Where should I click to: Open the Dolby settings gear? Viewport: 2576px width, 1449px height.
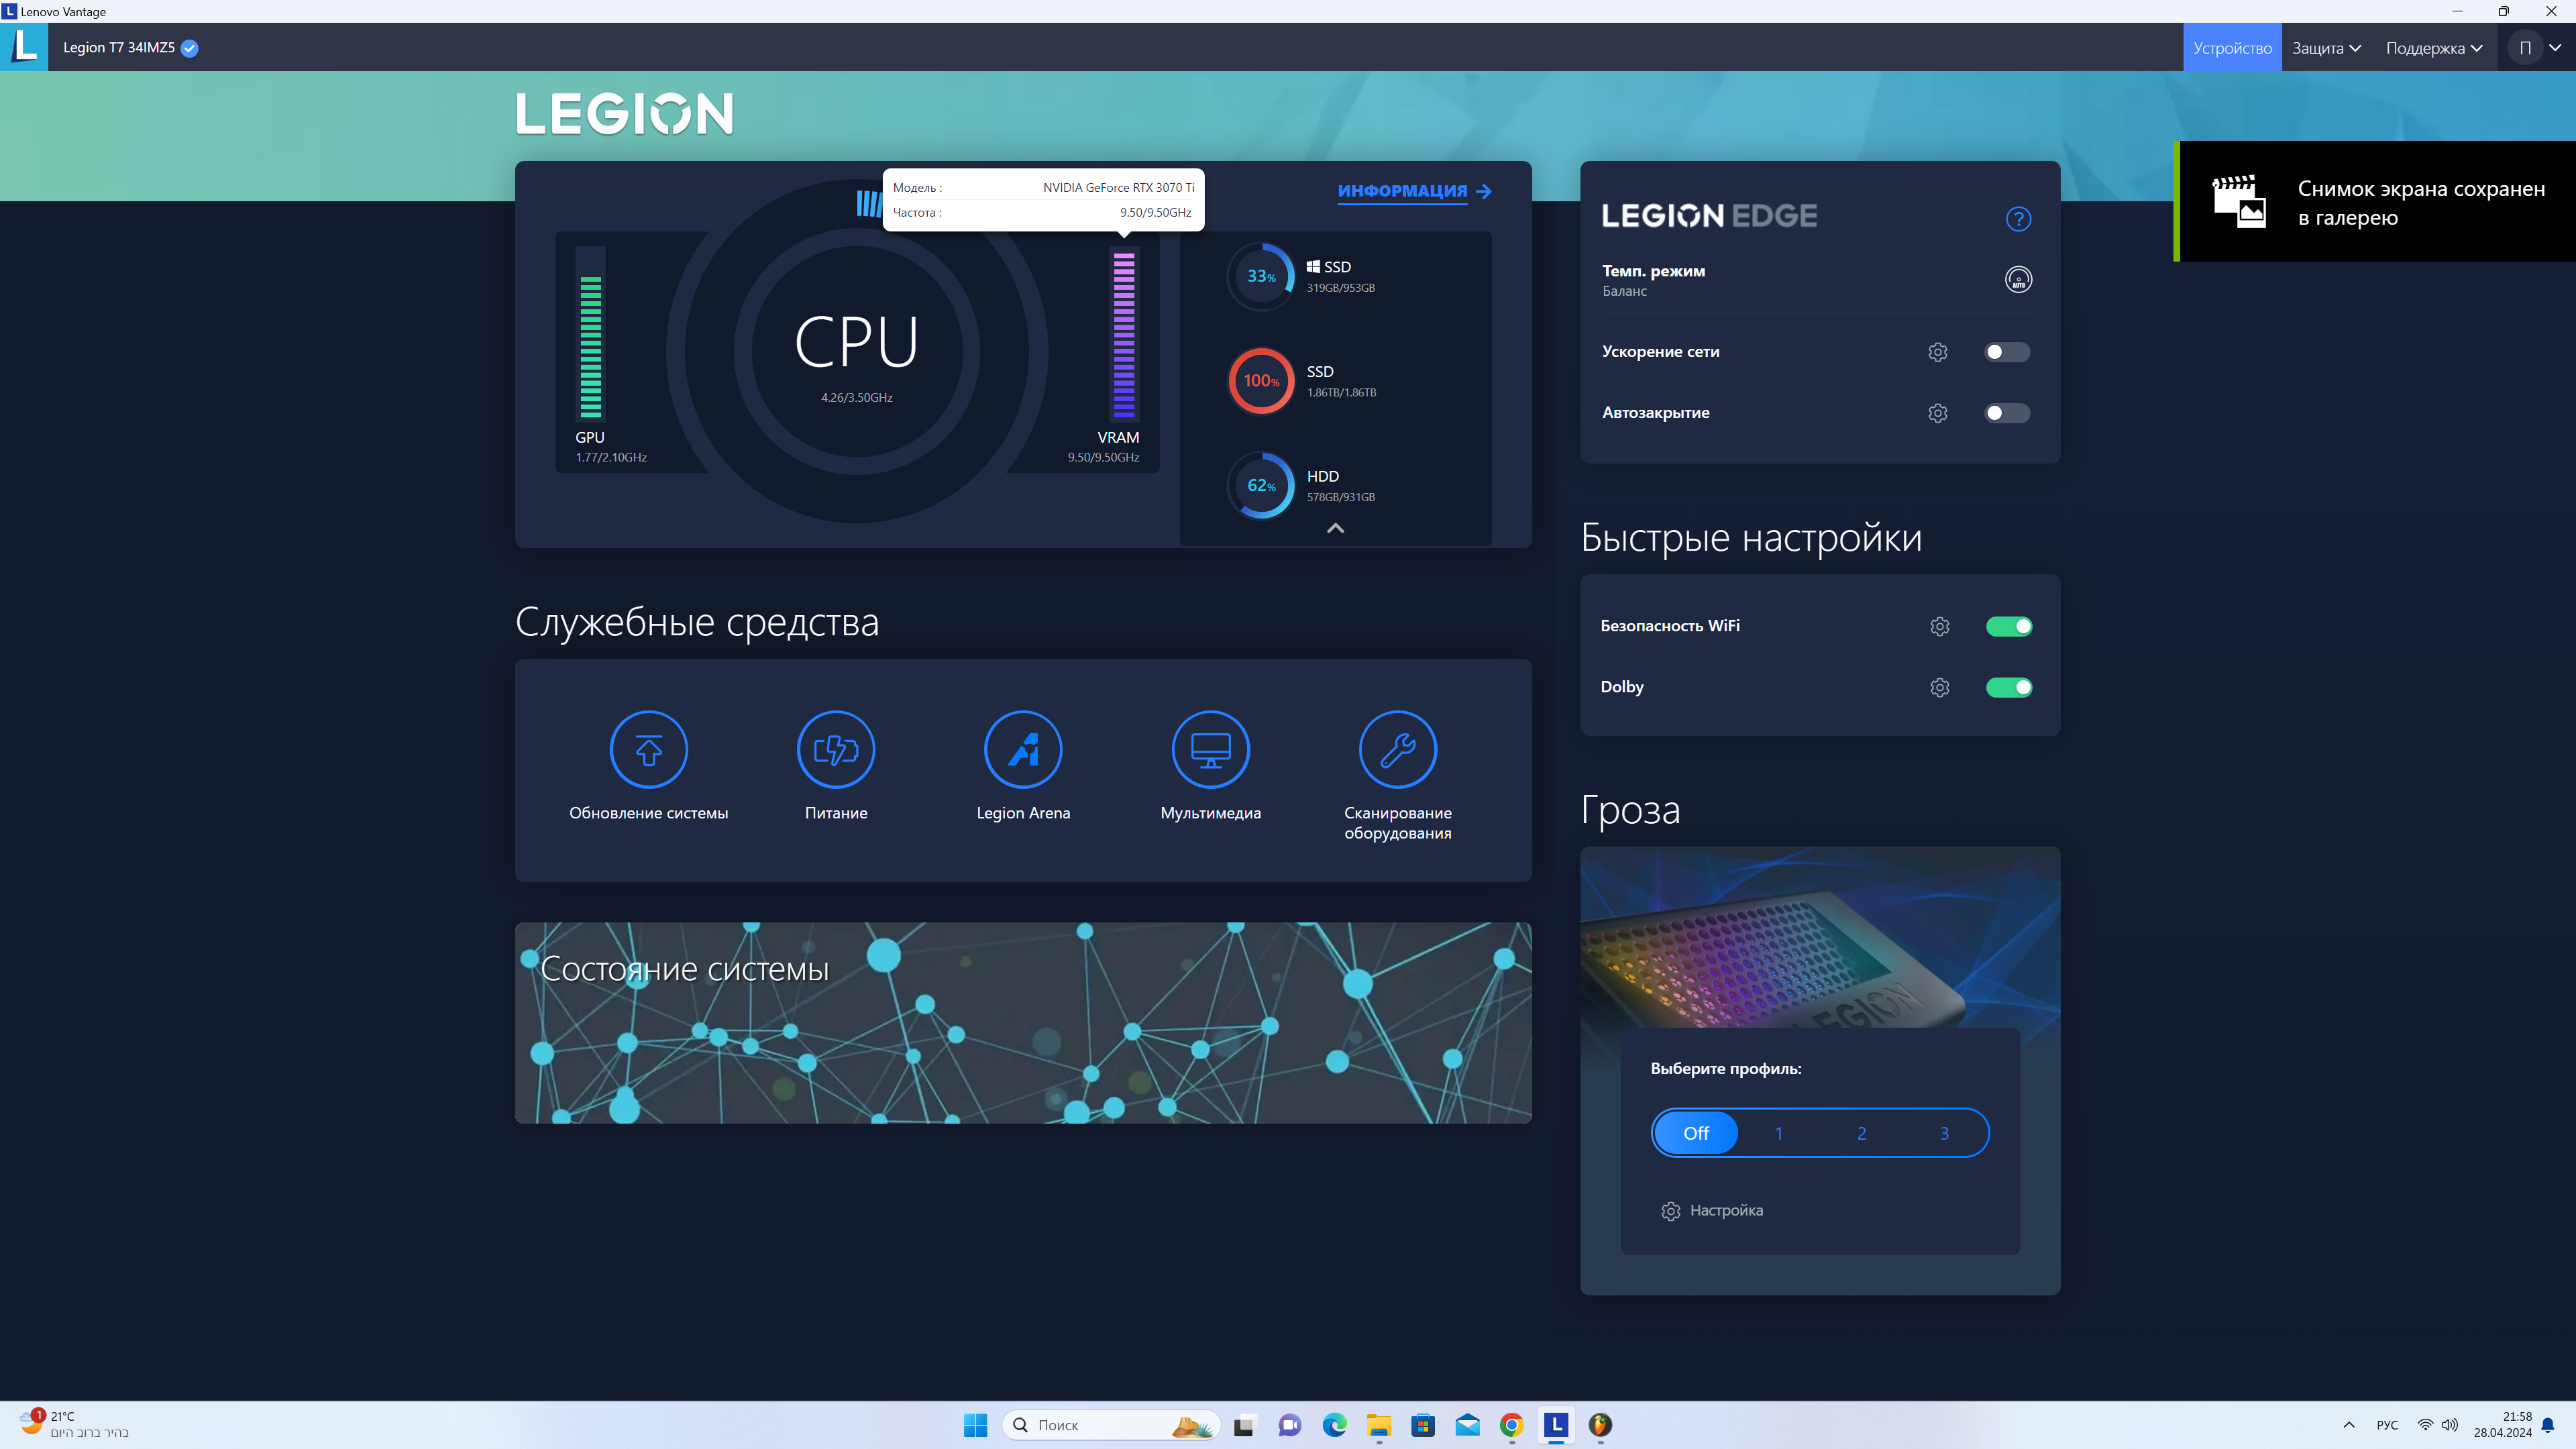tap(1939, 687)
